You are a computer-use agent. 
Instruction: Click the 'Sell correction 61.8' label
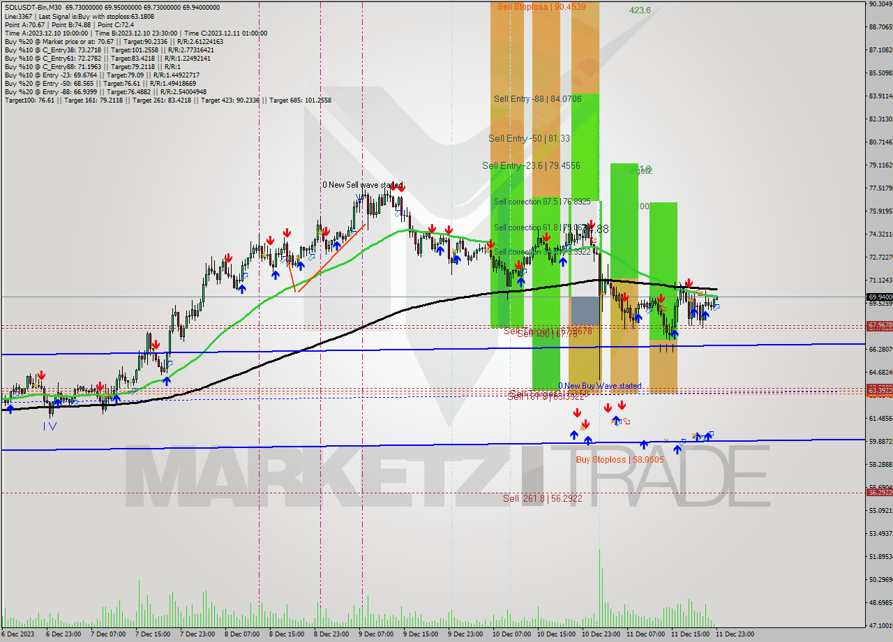tap(542, 227)
